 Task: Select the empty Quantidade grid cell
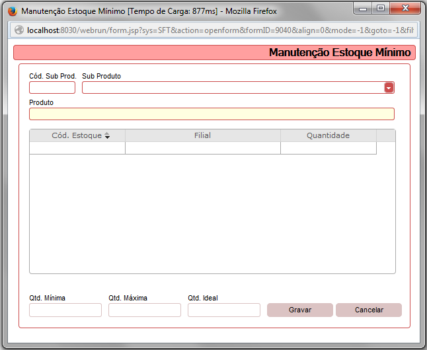click(x=329, y=148)
